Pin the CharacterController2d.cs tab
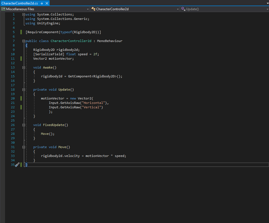The image size is (269, 223). click(42, 3)
